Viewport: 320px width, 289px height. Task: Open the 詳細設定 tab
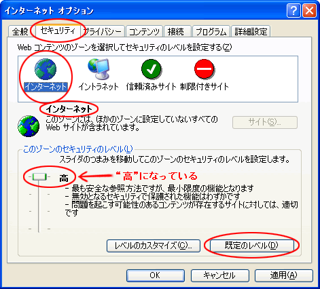251,31
